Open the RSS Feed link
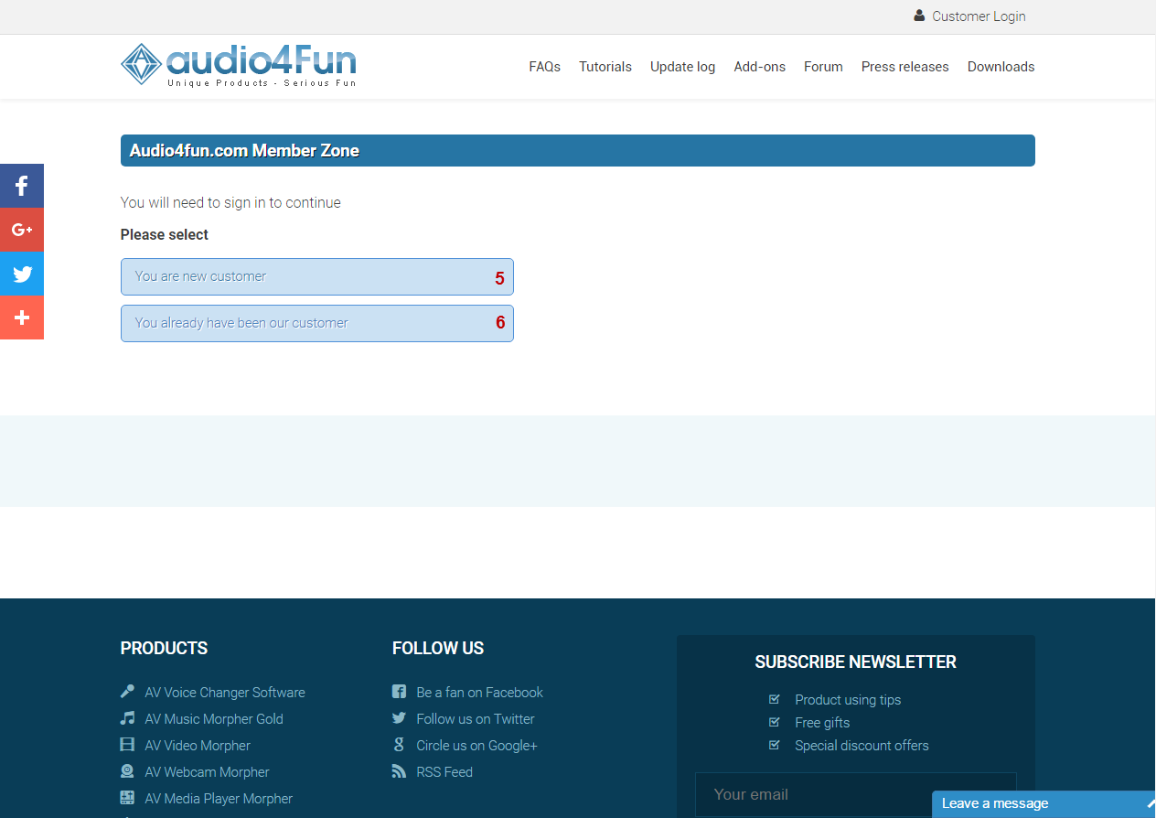Viewport: 1156px width, 818px height. pos(444,772)
